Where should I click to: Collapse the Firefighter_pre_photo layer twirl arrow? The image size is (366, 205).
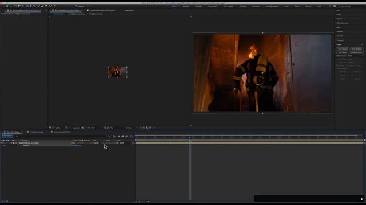point(11,143)
